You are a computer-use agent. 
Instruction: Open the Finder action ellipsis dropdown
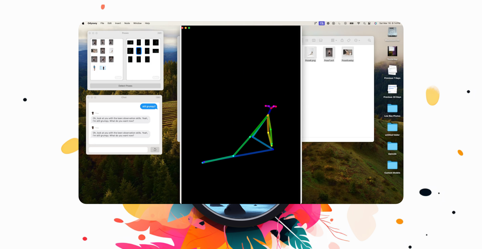[357, 40]
